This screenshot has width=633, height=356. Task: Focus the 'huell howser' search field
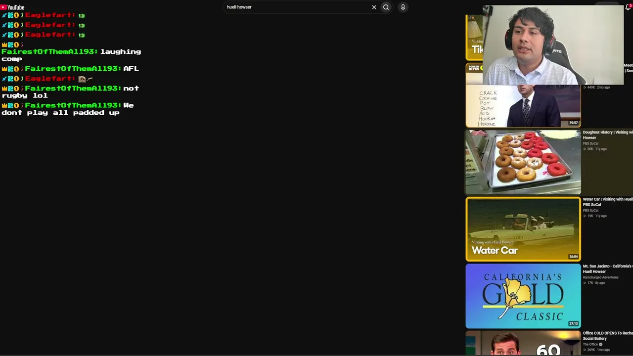pyautogui.click(x=297, y=7)
